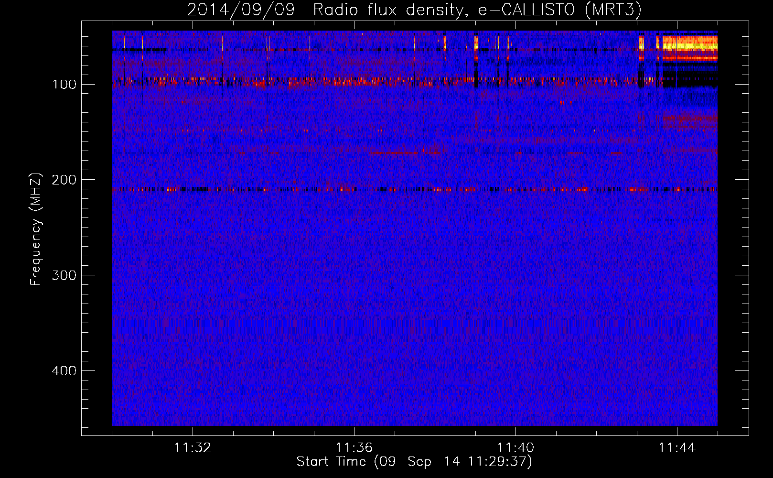The image size is (773, 478).
Task: Select the 'Frequency (MHZ)' axis label
Action: point(36,229)
